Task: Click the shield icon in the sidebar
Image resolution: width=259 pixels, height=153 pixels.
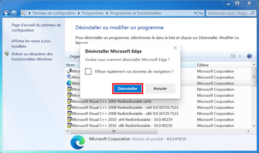Action: click(x=7, y=53)
